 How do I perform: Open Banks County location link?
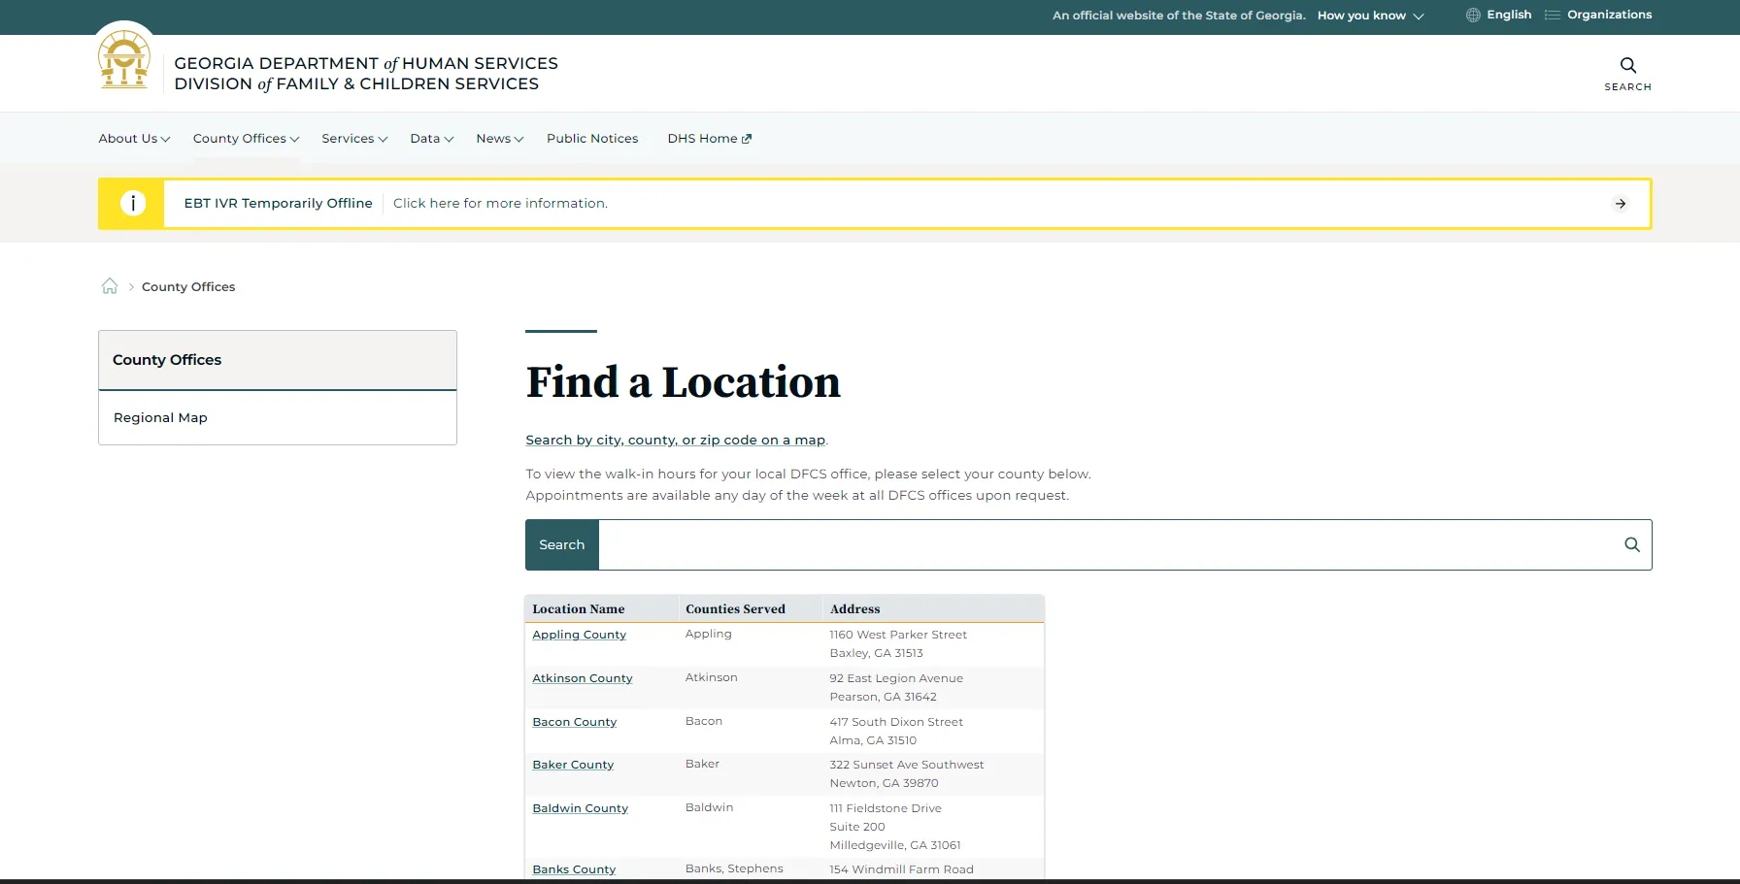(x=574, y=869)
